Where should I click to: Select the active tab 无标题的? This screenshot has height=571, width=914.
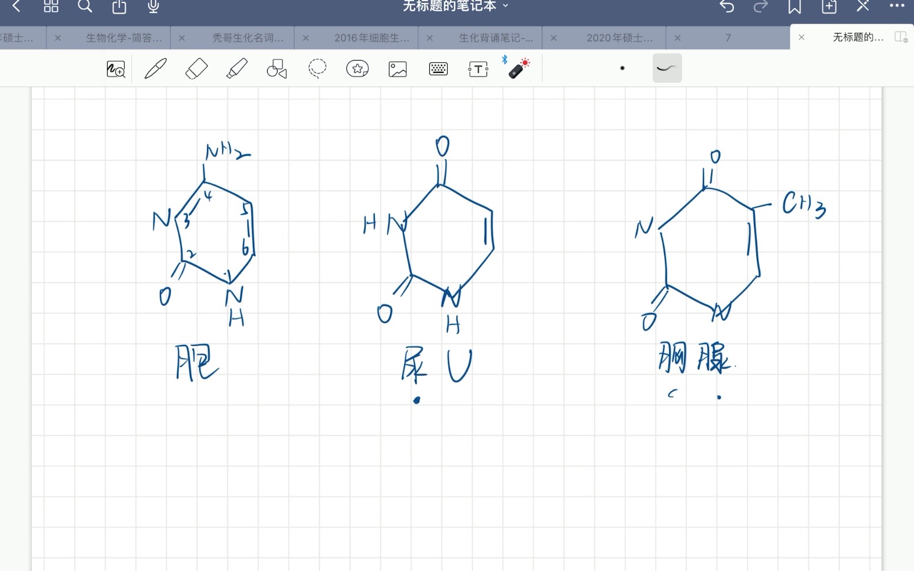[x=858, y=37]
